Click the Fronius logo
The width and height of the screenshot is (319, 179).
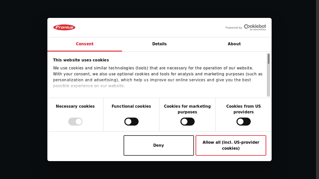click(x=64, y=27)
